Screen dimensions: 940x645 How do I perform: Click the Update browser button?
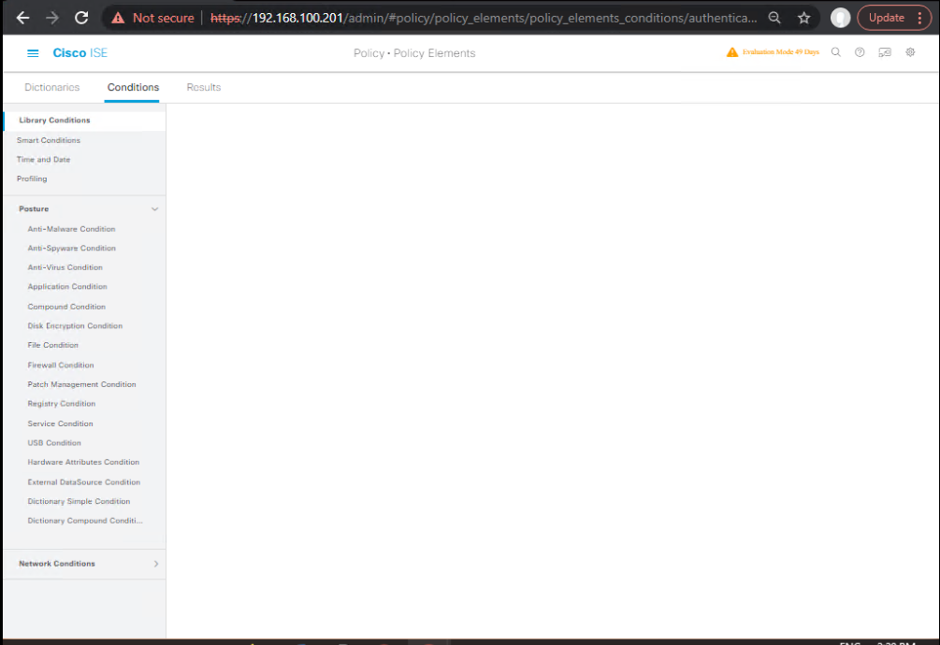tap(886, 18)
